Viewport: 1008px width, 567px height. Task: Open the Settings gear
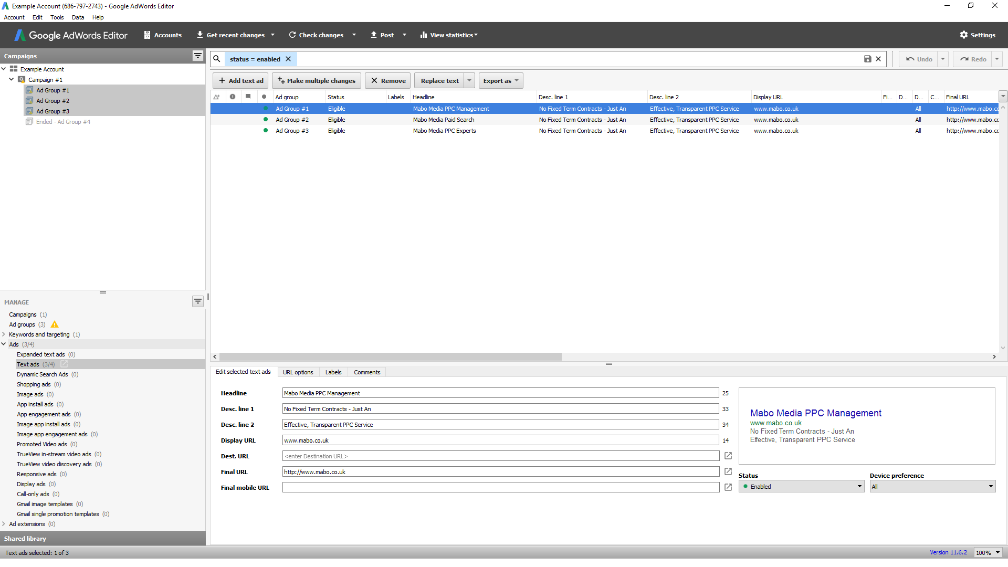coord(978,35)
